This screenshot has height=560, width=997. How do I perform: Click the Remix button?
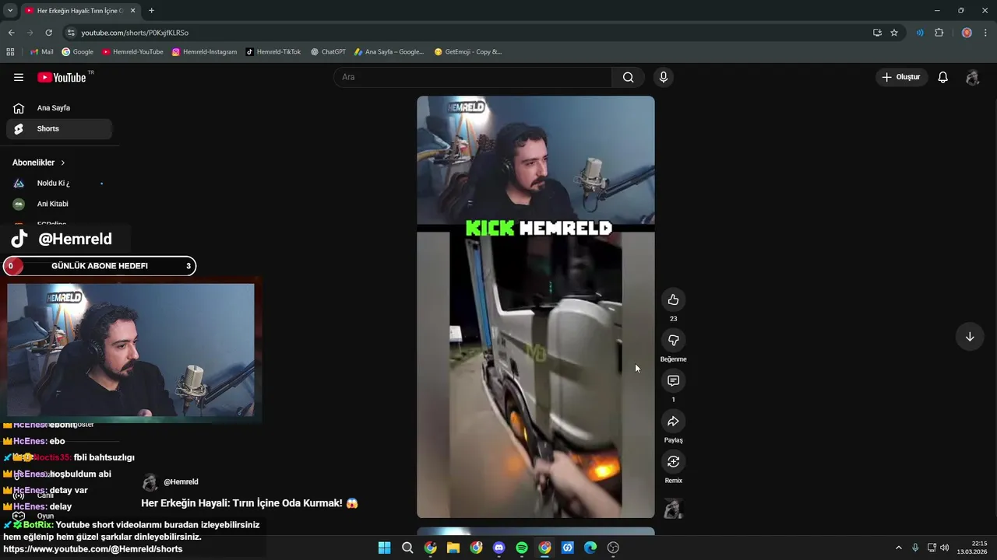pos(673,461)
